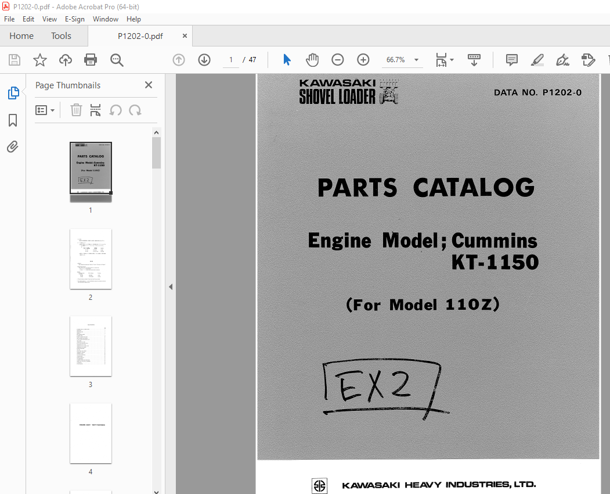Zoom out with the minus button

[x=338, y=60]
